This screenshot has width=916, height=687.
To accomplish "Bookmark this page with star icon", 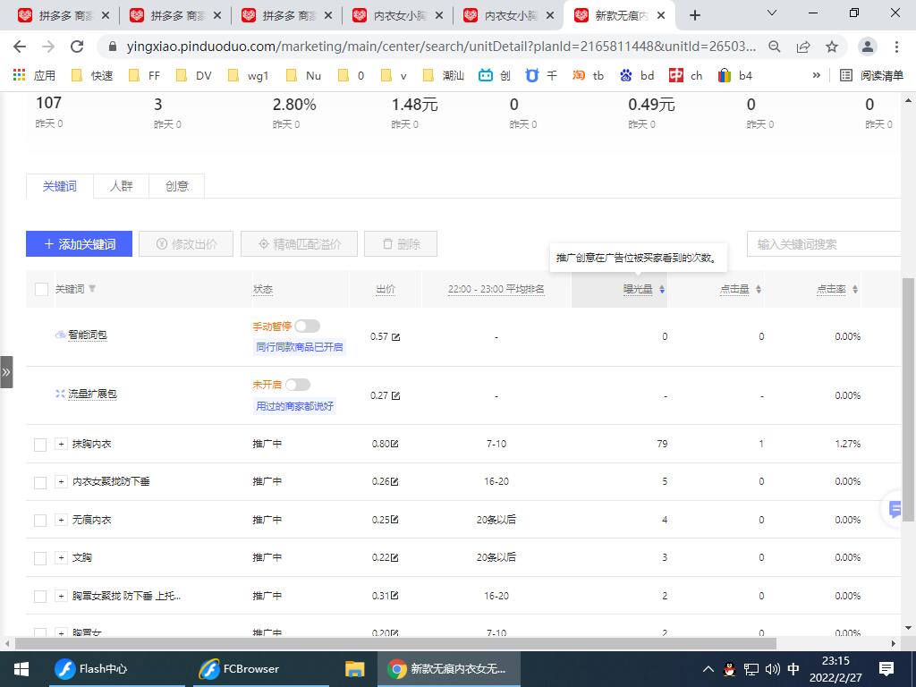I will (x=832, y=47).
